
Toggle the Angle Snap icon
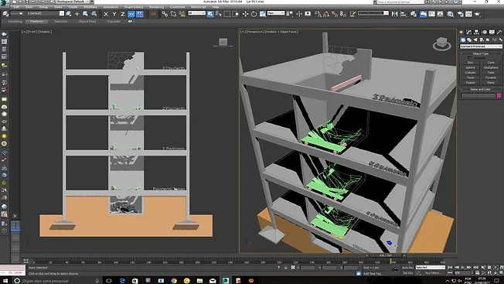[x=326, y=14]
